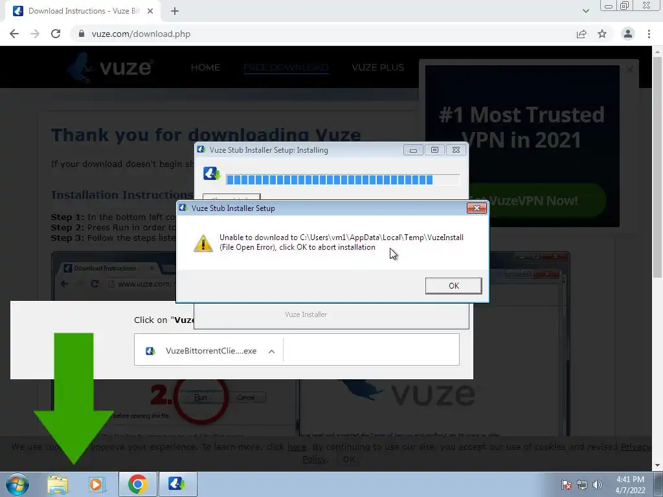Close the Download Instructions tab
The height and width of the screenshot is (497, 663).
click(x=150, y=12)
